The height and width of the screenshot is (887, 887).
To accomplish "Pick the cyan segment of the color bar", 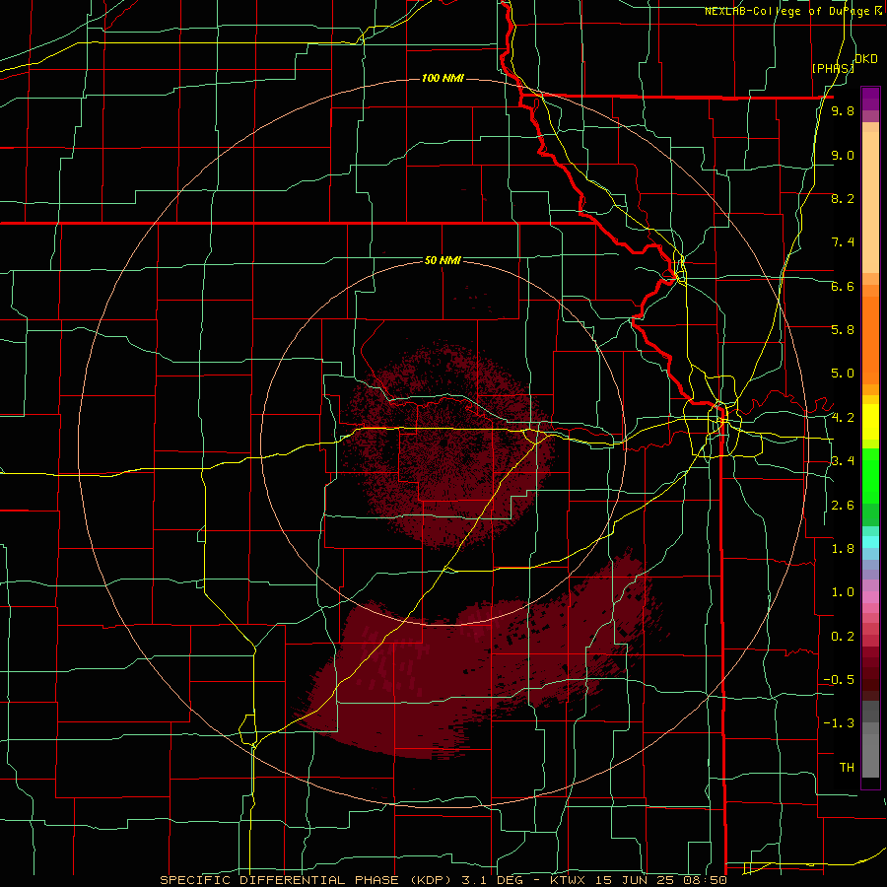I will (x=870, y=541).
